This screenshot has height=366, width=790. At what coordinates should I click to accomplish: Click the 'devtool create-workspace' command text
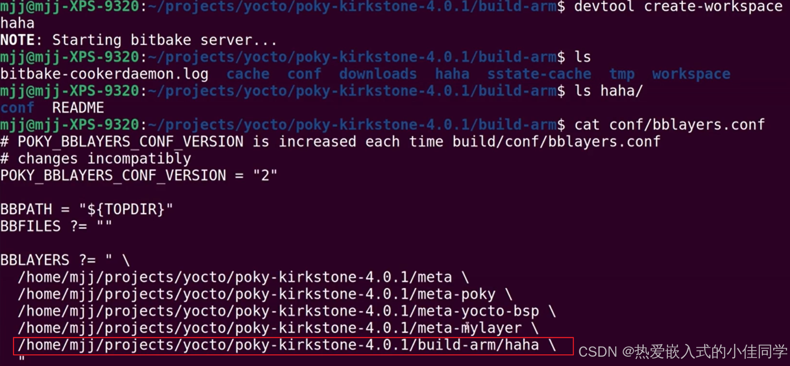[x=678, y=7]
